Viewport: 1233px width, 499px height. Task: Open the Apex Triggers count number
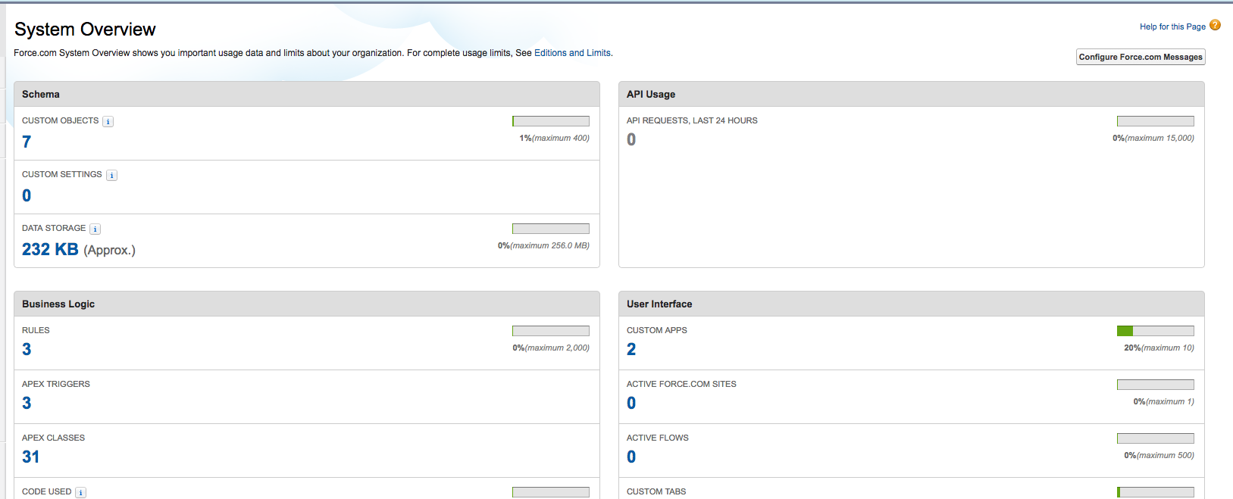tap(27, 403)
